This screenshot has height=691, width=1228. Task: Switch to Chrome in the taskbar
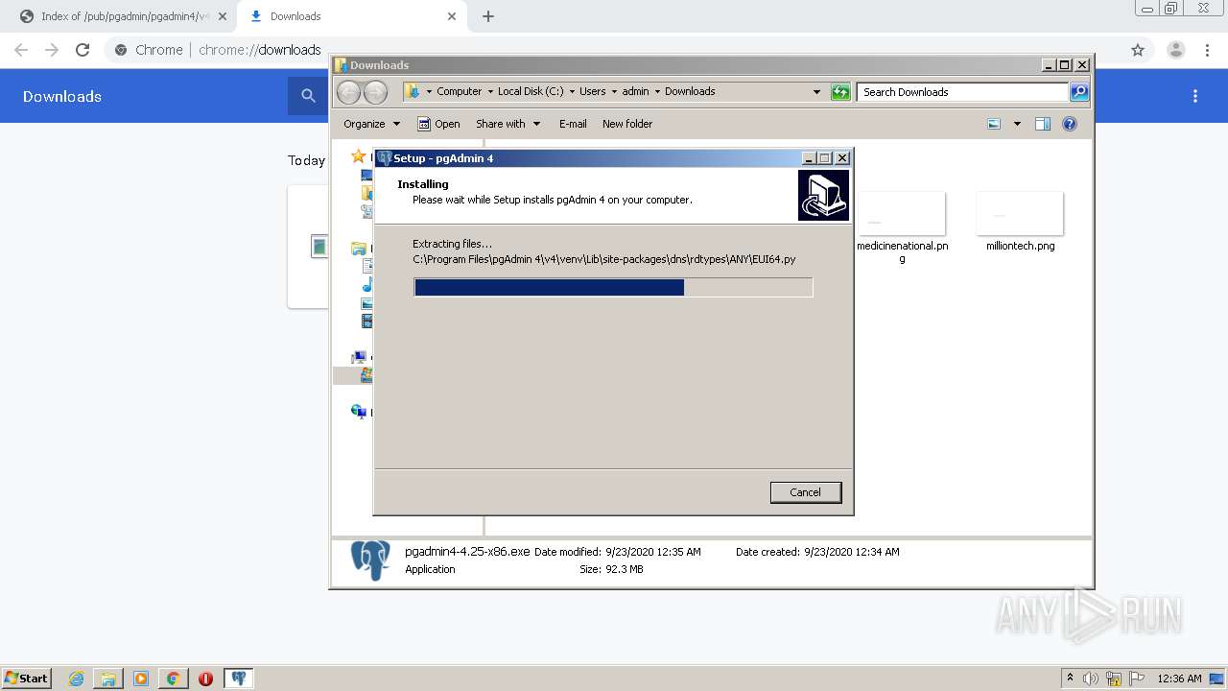click(173, 679)
